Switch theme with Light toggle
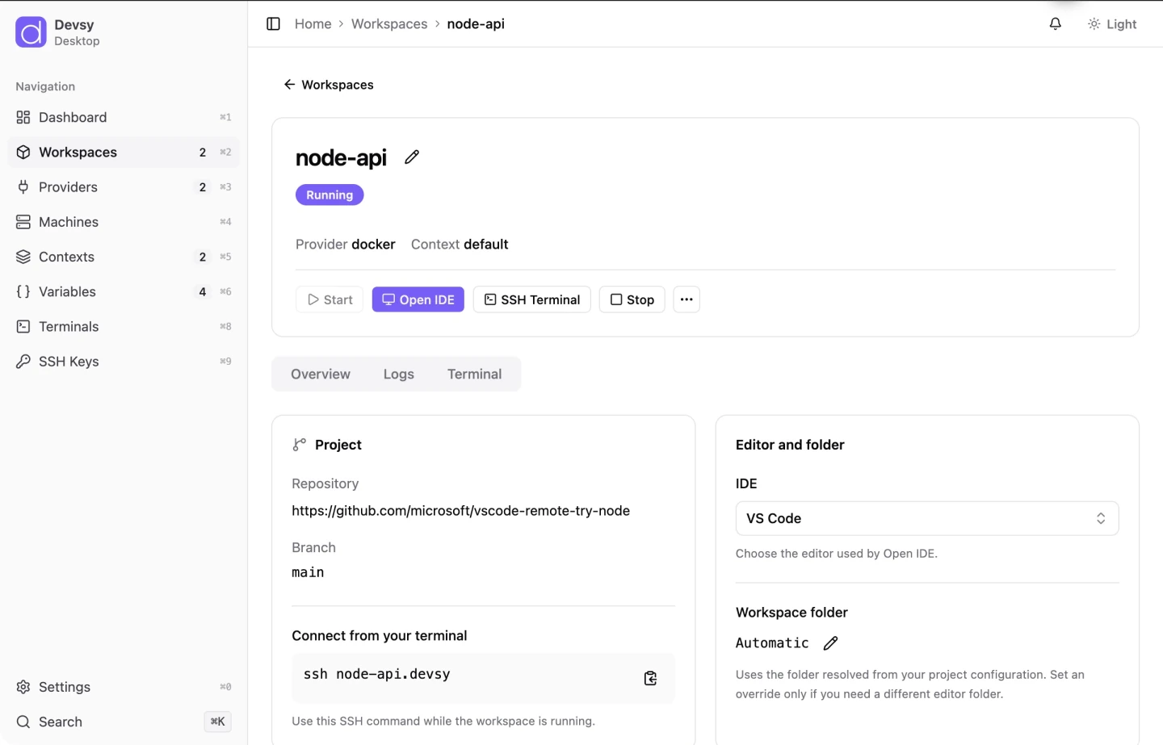 coord(1112,24)
